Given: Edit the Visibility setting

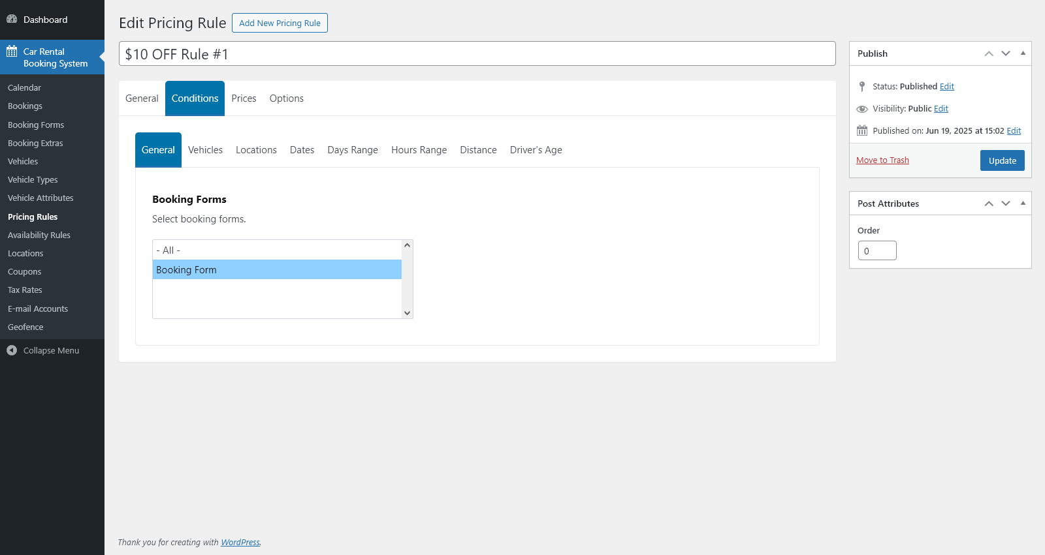Looking at the screenshot, I should 941,109.
